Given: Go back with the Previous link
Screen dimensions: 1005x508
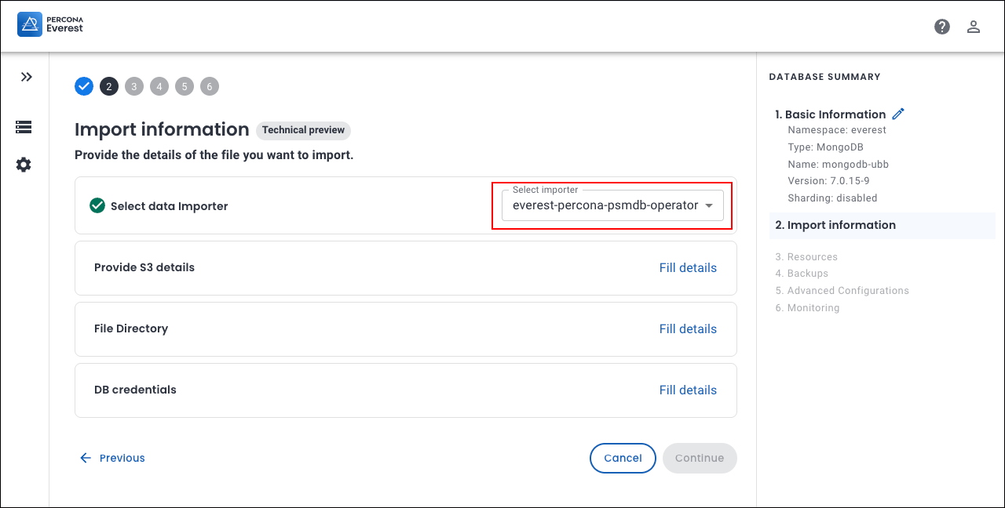Looking at the screenshot, I should [112, 458].
